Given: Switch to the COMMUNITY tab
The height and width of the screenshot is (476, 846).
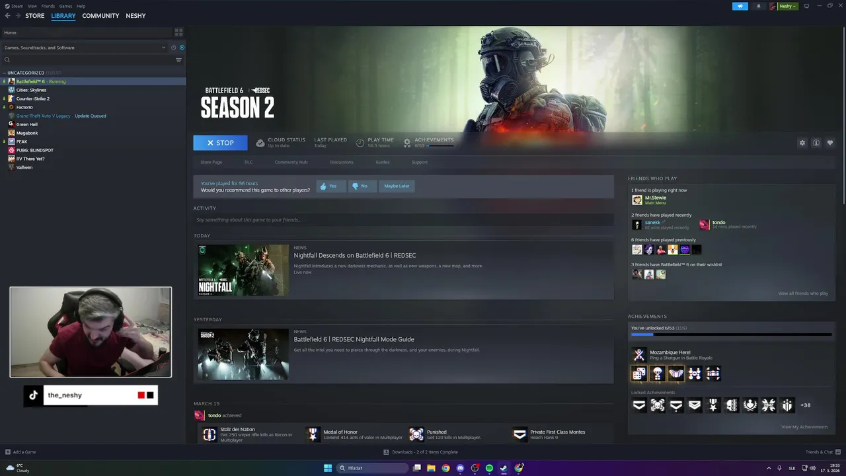Looking at the screenshot, I should point(100,16).
